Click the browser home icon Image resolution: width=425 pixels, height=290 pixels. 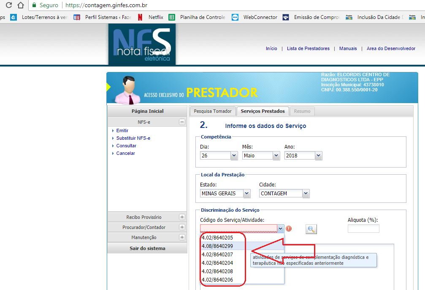pyautogui.click(x=21, y=5)
